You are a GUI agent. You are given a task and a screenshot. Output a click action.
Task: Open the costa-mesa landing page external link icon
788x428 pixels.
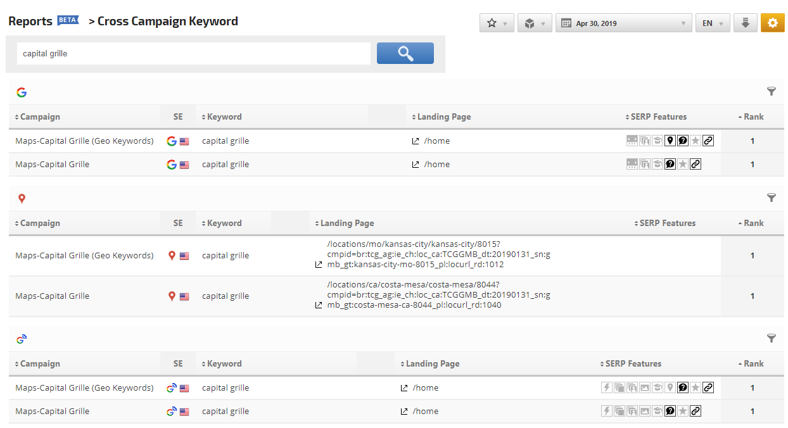319,305
